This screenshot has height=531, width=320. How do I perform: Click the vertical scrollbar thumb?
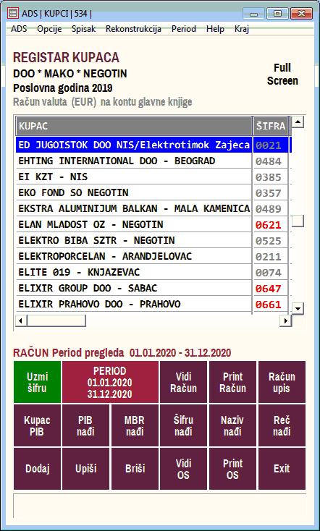point(298,221)
